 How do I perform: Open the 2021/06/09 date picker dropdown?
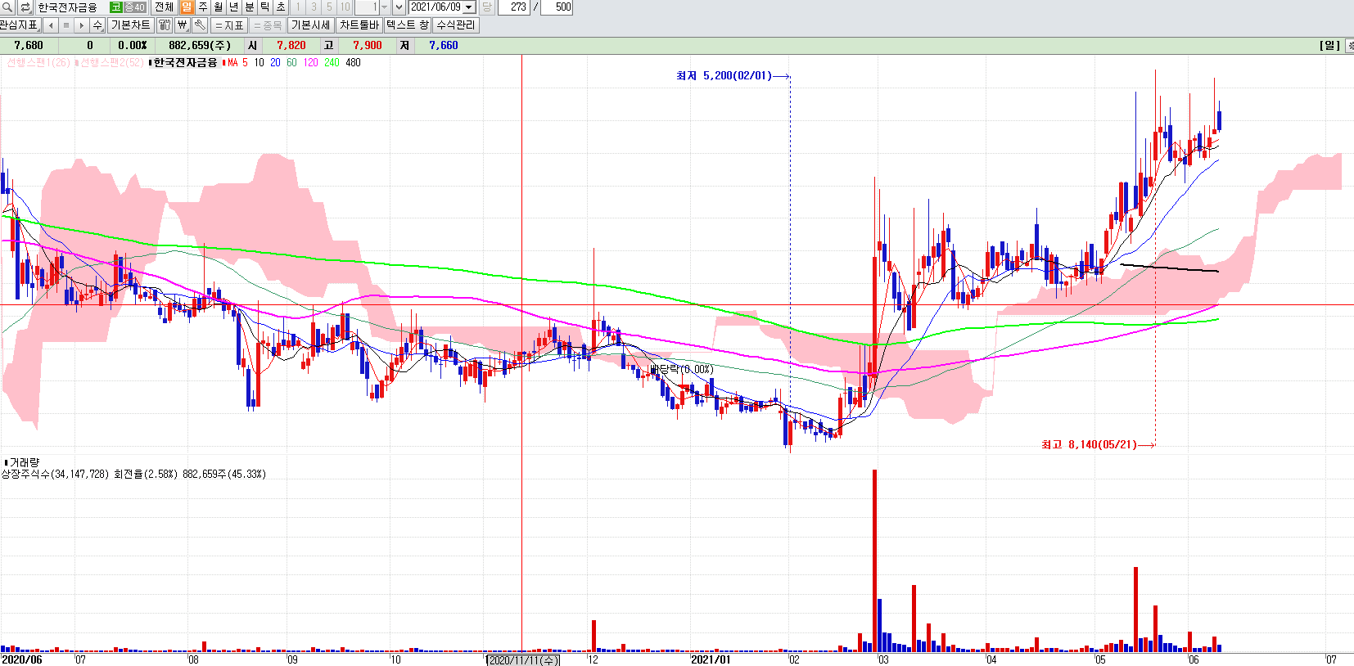pos(469,7)
